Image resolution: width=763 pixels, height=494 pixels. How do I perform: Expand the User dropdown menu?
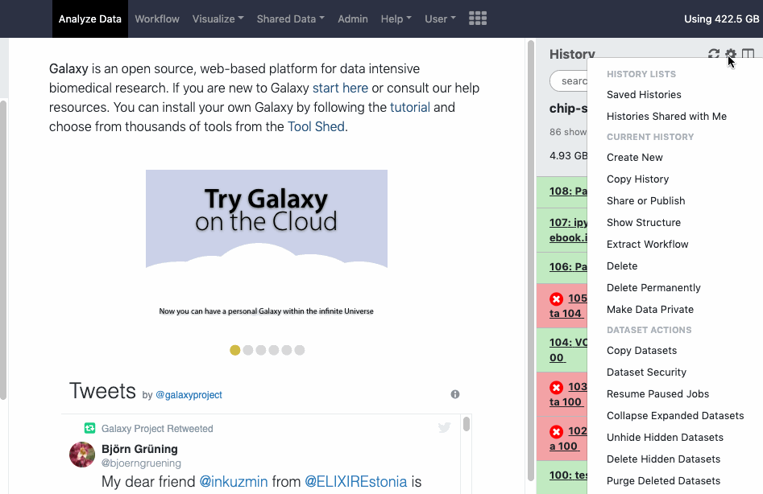[x=440, y=19]
